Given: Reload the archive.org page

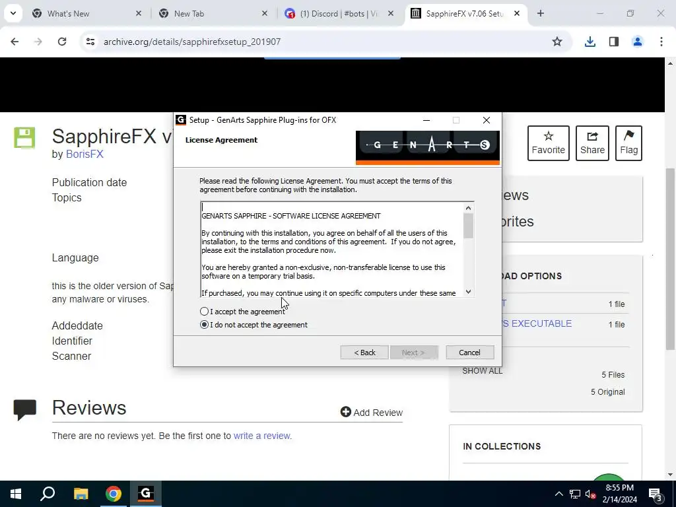Looking at the screenshot, I should (x=62, y=42).
